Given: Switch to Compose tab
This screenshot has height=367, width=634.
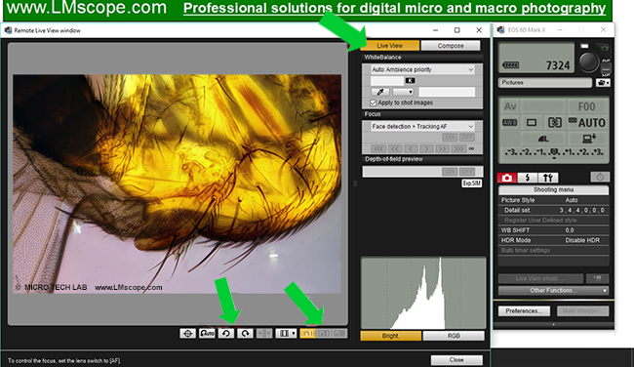Looking at the screenshot, I should coord(451,46).
